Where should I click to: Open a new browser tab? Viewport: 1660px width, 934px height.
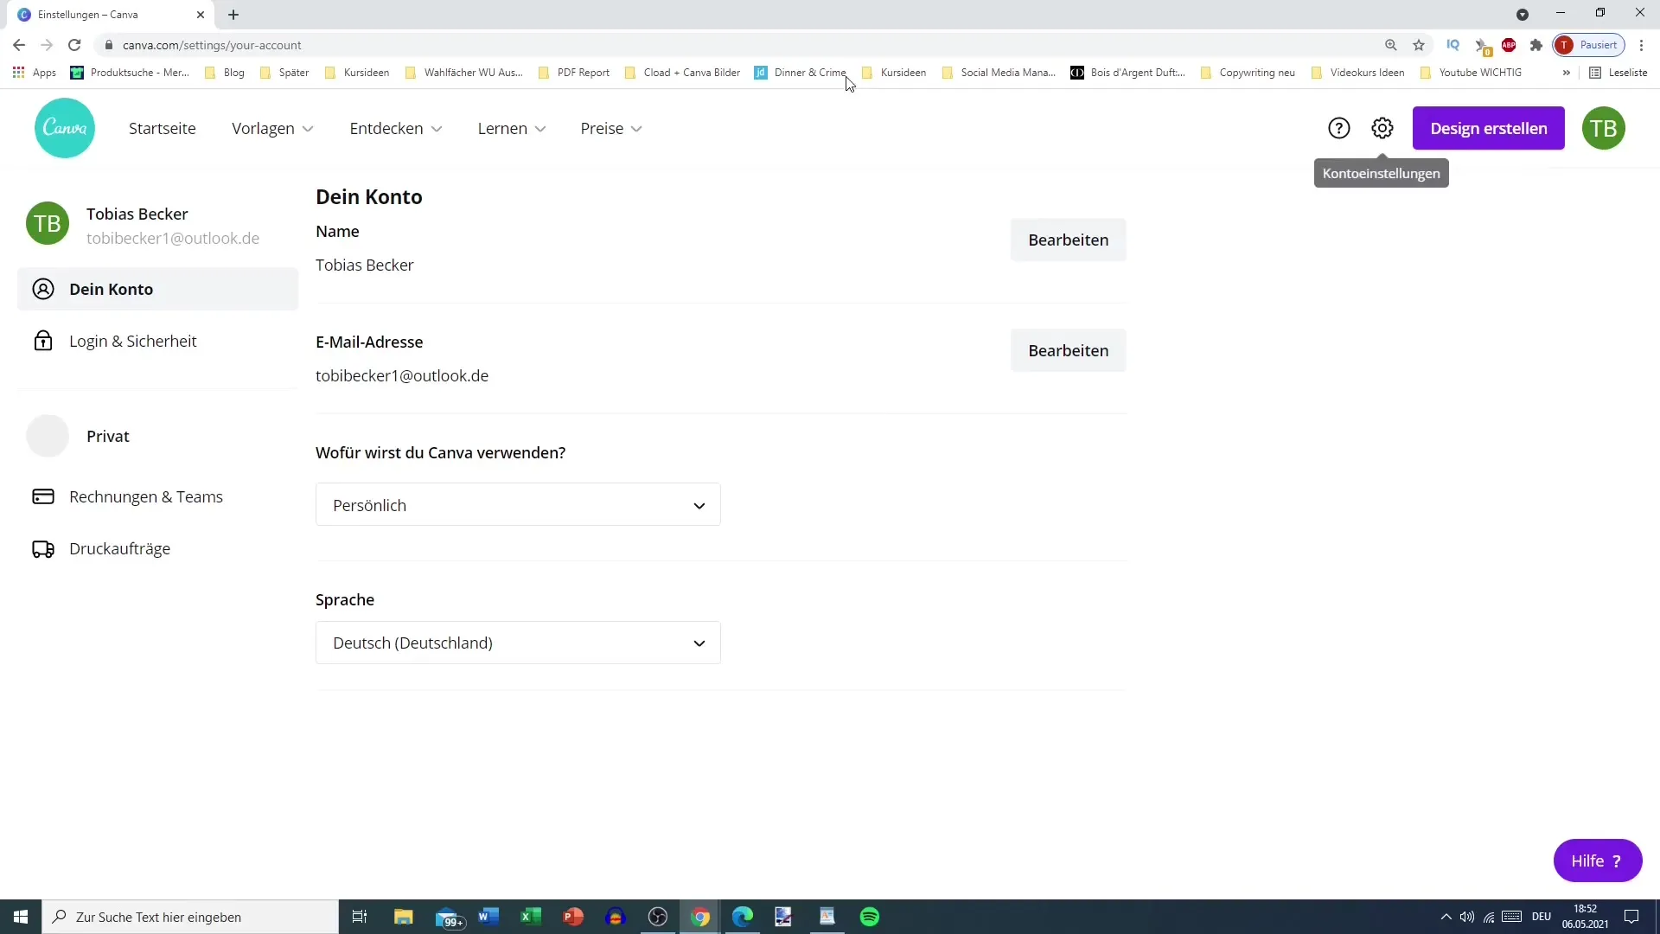coord(233,15)
